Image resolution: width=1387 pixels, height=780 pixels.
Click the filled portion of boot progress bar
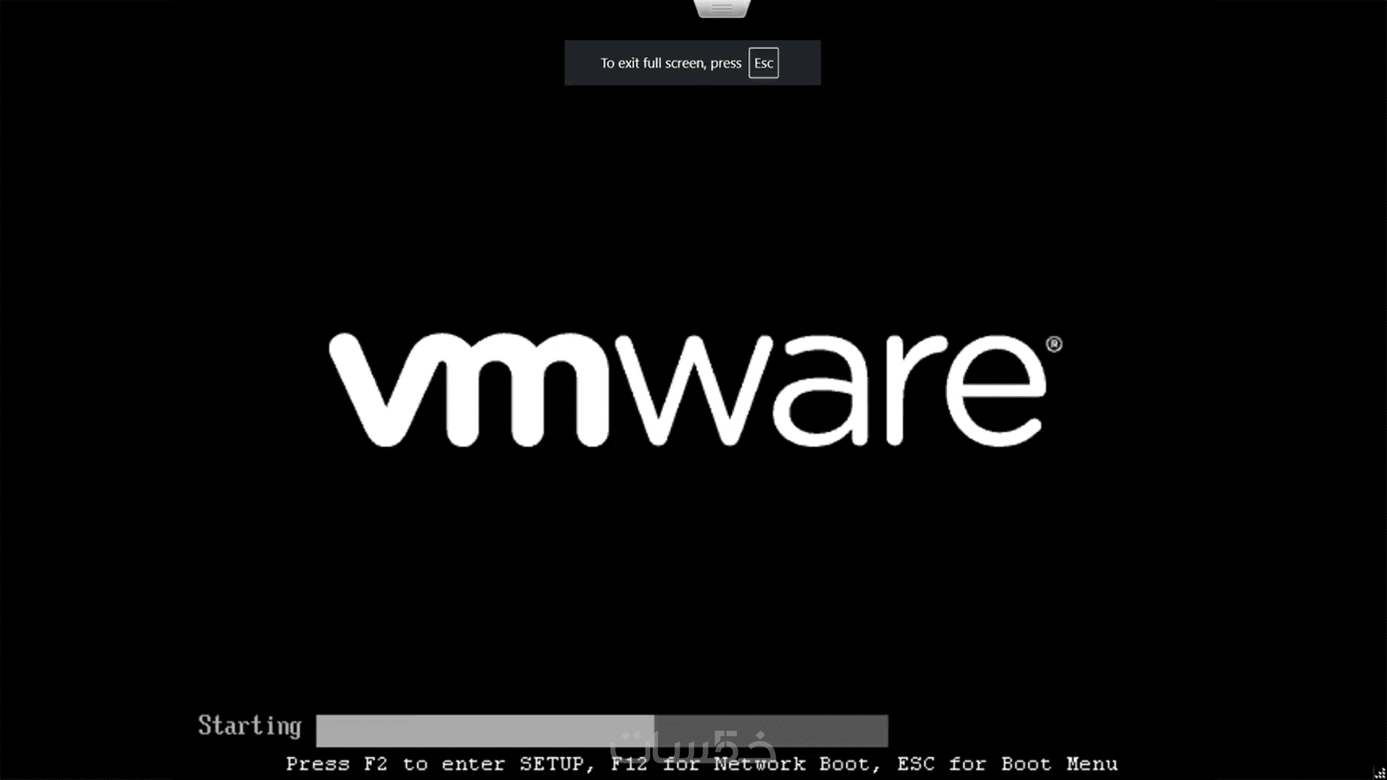pos(484,730)
